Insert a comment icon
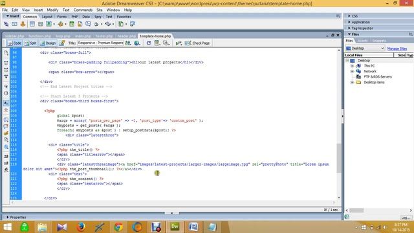This screenshot has width=414, height=233. [x=88, y=24]
